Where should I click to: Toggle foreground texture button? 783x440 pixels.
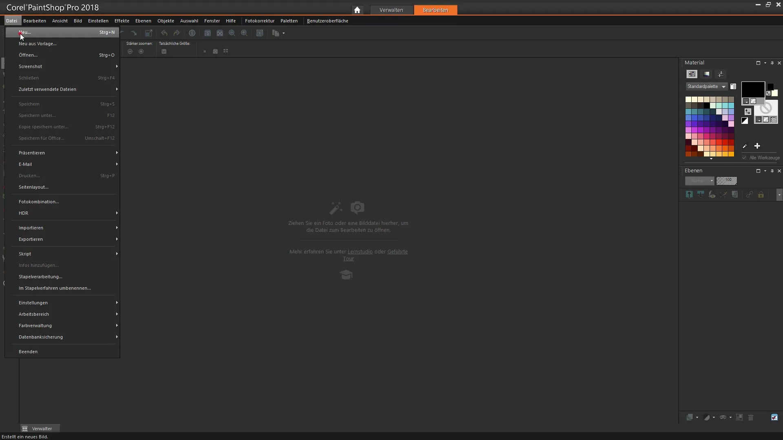(753, 101)
